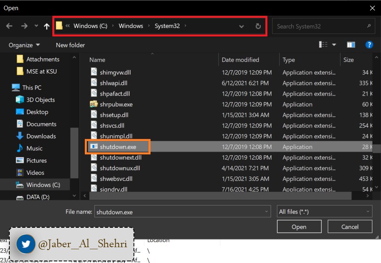381x263 pixels.
Task: Sort files by the Type column
Action: 288,60
